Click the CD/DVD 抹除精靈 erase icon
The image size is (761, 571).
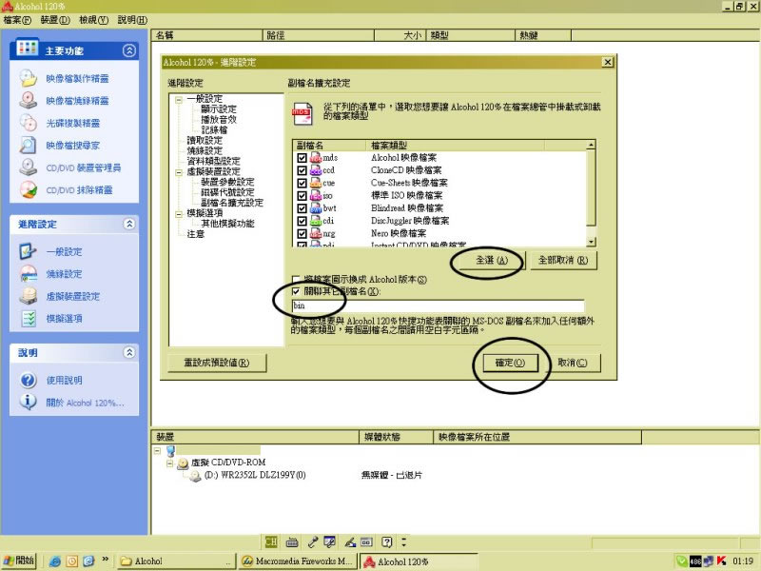point(29,189)
